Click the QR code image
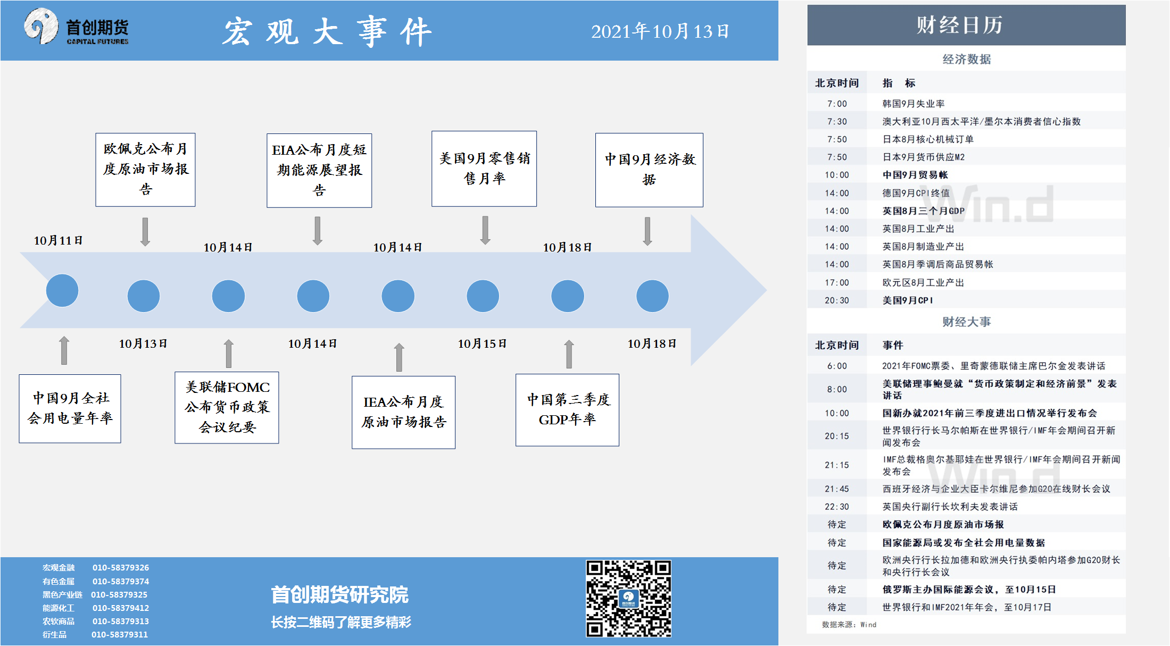This screenshot has height=646, width=1170. 628,598
